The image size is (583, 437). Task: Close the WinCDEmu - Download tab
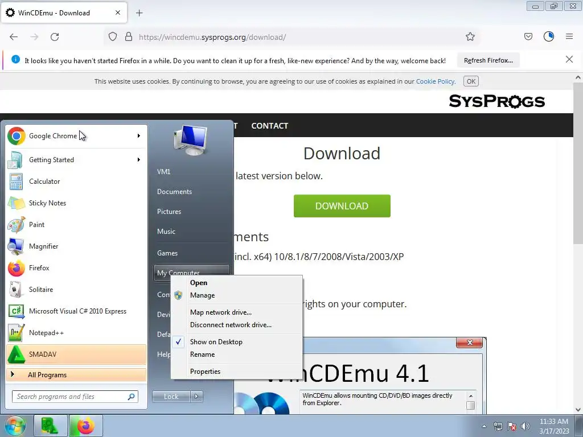pos(117,13)
